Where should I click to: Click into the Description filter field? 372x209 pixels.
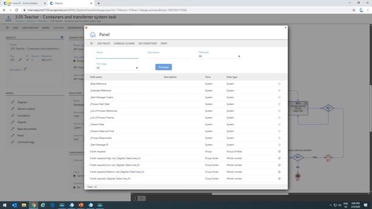[x=169, y=56]
